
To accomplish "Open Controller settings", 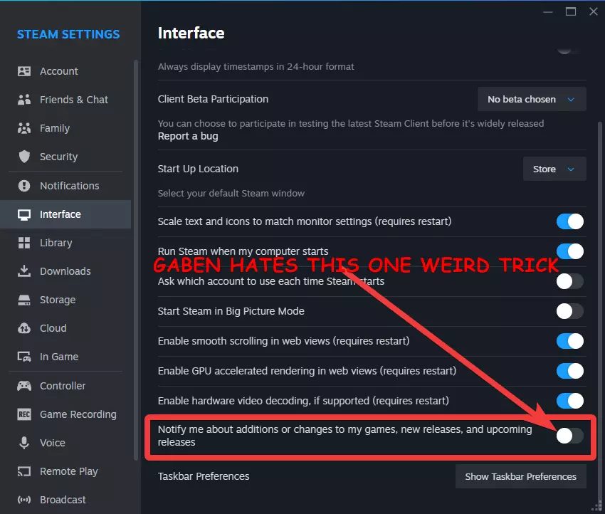I will point(65,386).
